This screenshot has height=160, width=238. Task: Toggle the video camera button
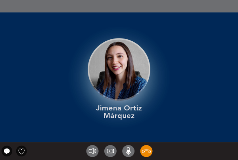[110, 151]
